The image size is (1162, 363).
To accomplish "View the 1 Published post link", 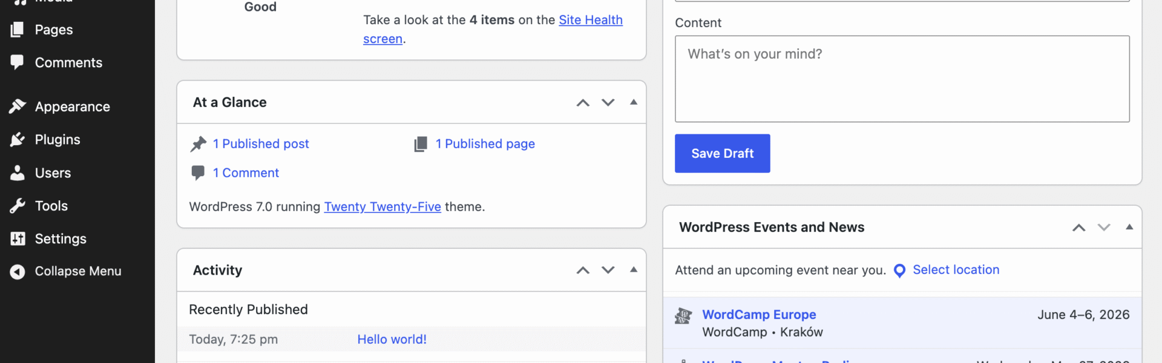I will point(261,144).
